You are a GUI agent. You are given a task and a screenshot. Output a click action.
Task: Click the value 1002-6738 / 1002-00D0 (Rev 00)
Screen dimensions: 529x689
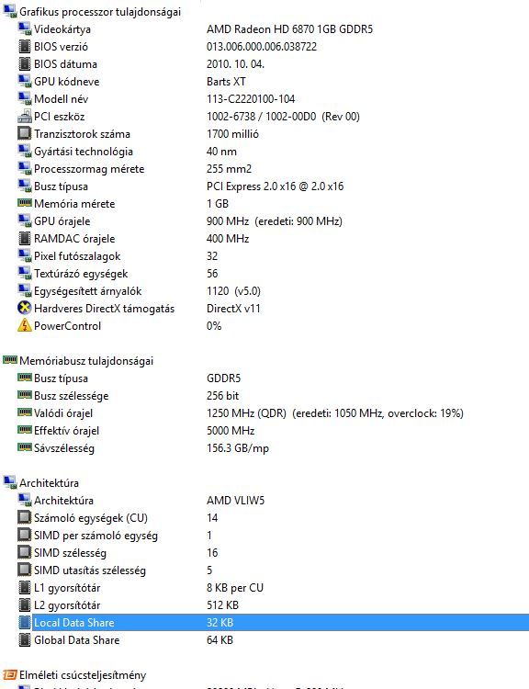pyautogui.click(x=283, y=116)
